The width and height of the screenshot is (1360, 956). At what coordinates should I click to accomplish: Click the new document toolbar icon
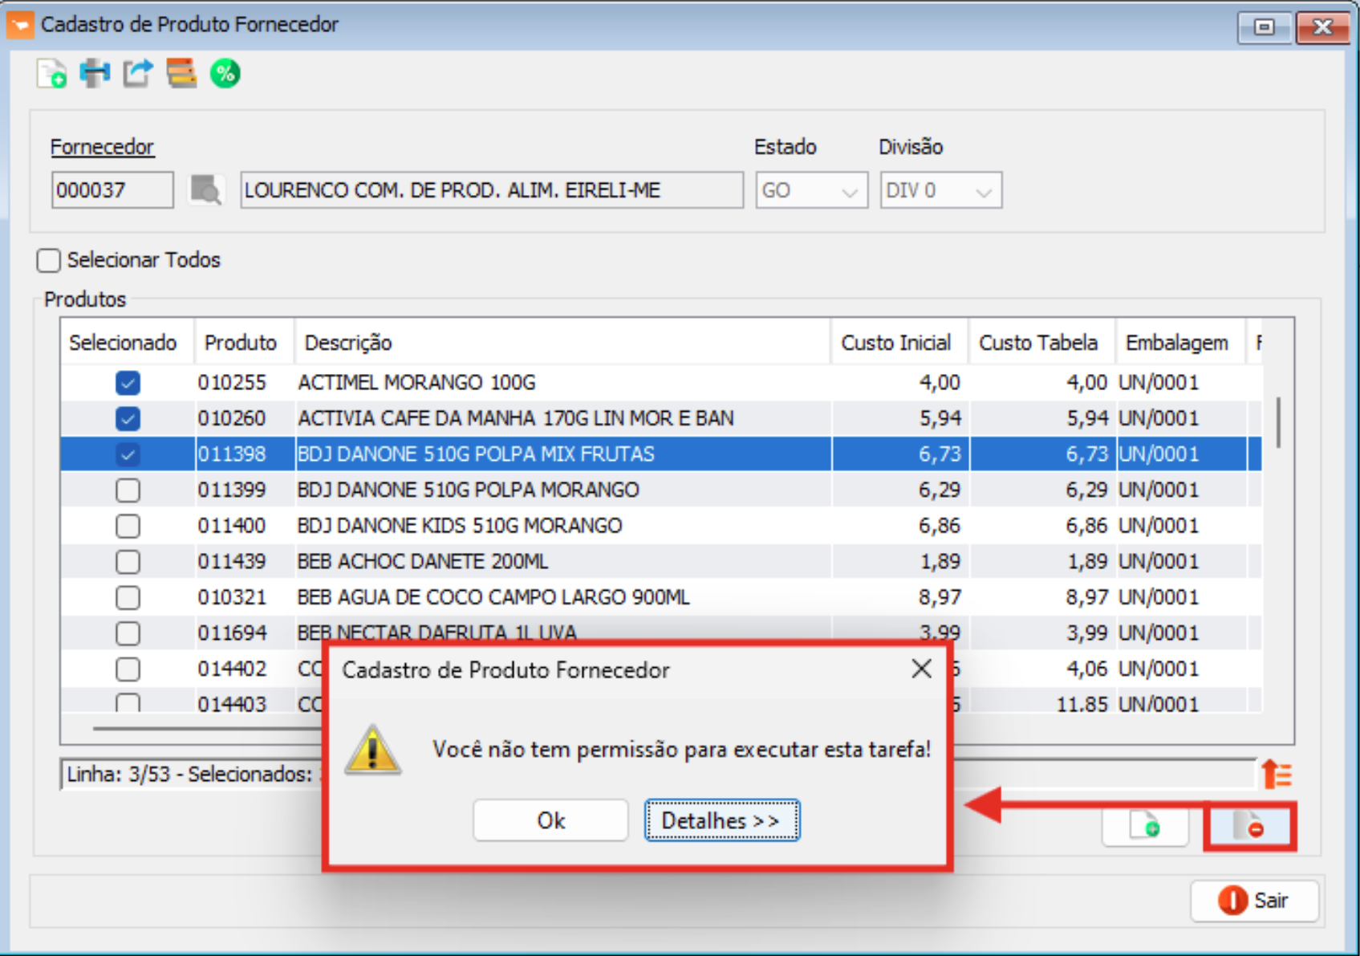[x=52, y=74]
